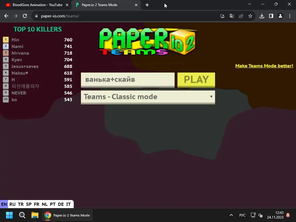Click the top score value 760
Screen dimensions: 296x222
pyautogui.click(x=68, y=40)
